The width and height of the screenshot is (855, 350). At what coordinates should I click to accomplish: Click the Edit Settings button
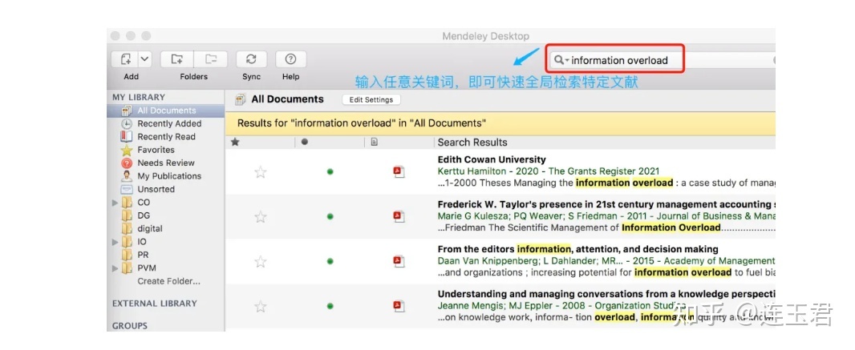click(371, 100)
